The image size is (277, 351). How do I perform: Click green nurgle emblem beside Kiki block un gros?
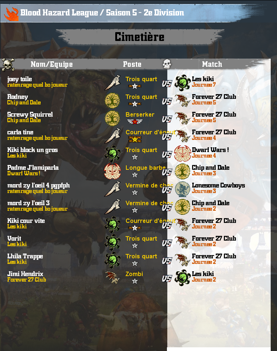(112, 154)
